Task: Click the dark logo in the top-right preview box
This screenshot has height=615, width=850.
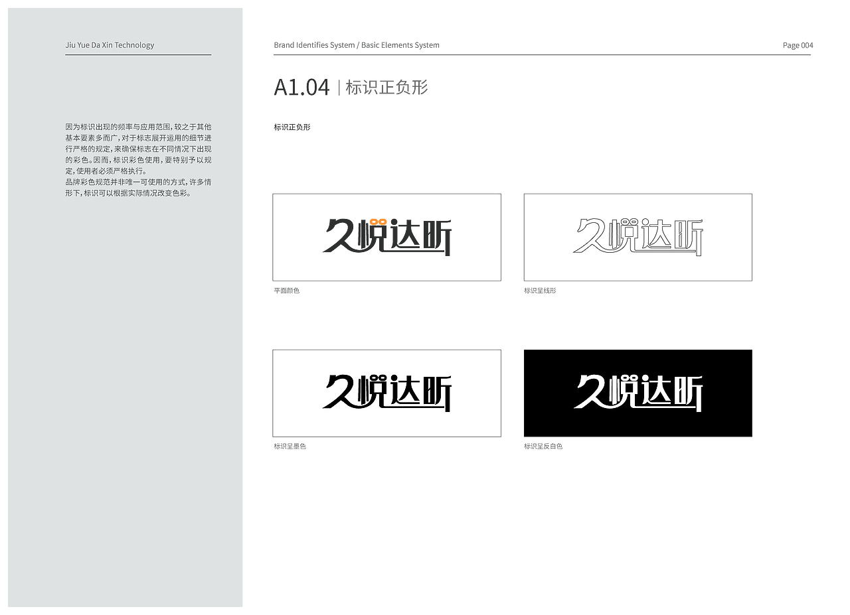Action: click(637, 234)
